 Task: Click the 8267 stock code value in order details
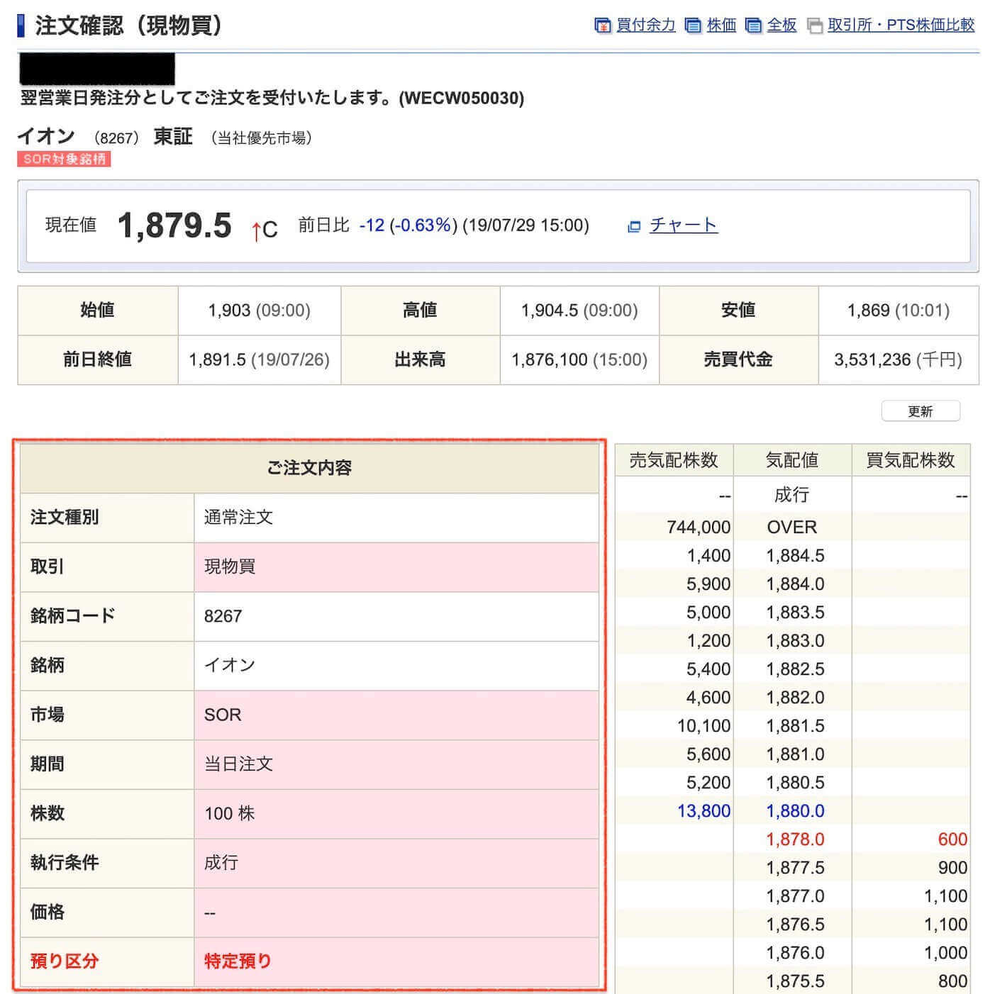click(223, 616)
